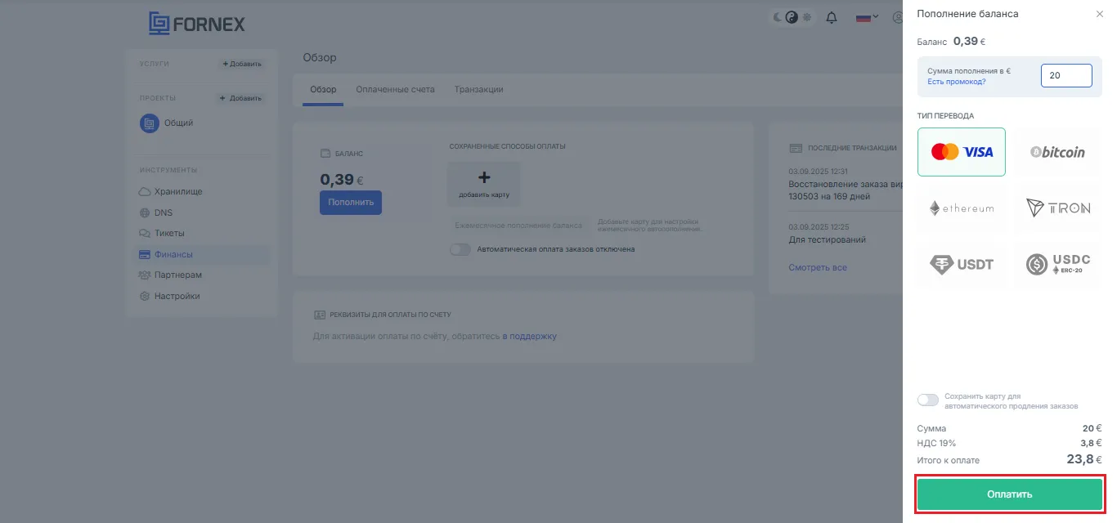Click the 23,8 € total amount
1117x523 pixels.
(1084, 459)
